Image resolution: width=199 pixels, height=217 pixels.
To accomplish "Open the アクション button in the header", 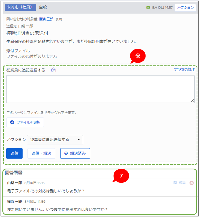I will click(x=185, y=7).
